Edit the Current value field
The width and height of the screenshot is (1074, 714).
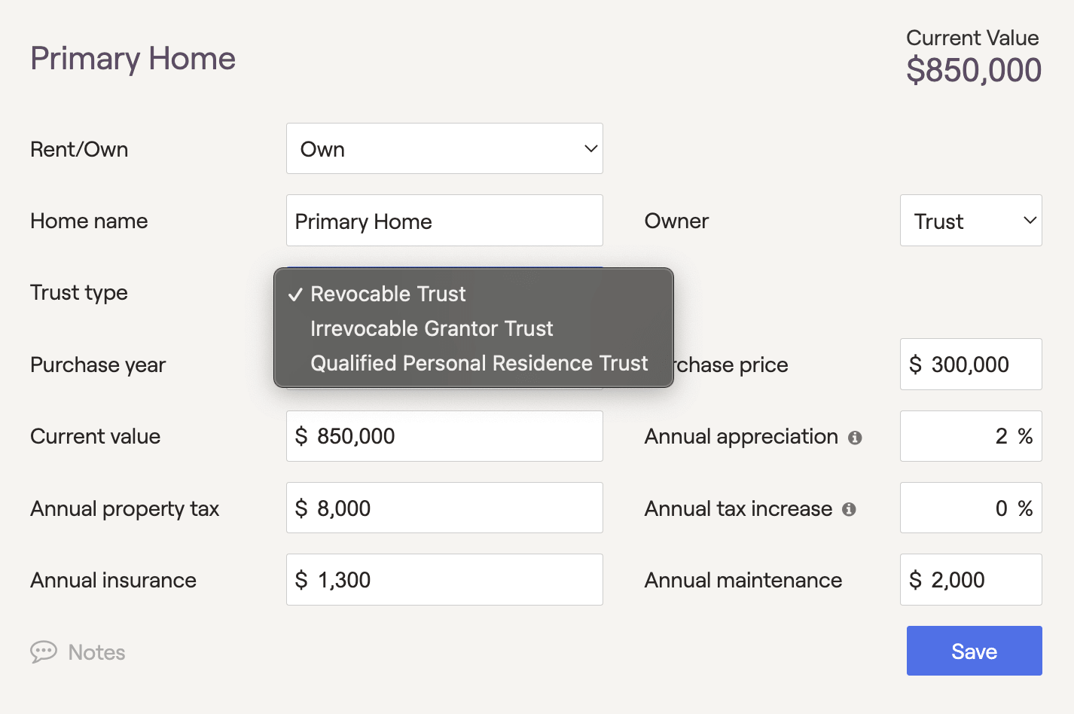click(x=444, y=436)
